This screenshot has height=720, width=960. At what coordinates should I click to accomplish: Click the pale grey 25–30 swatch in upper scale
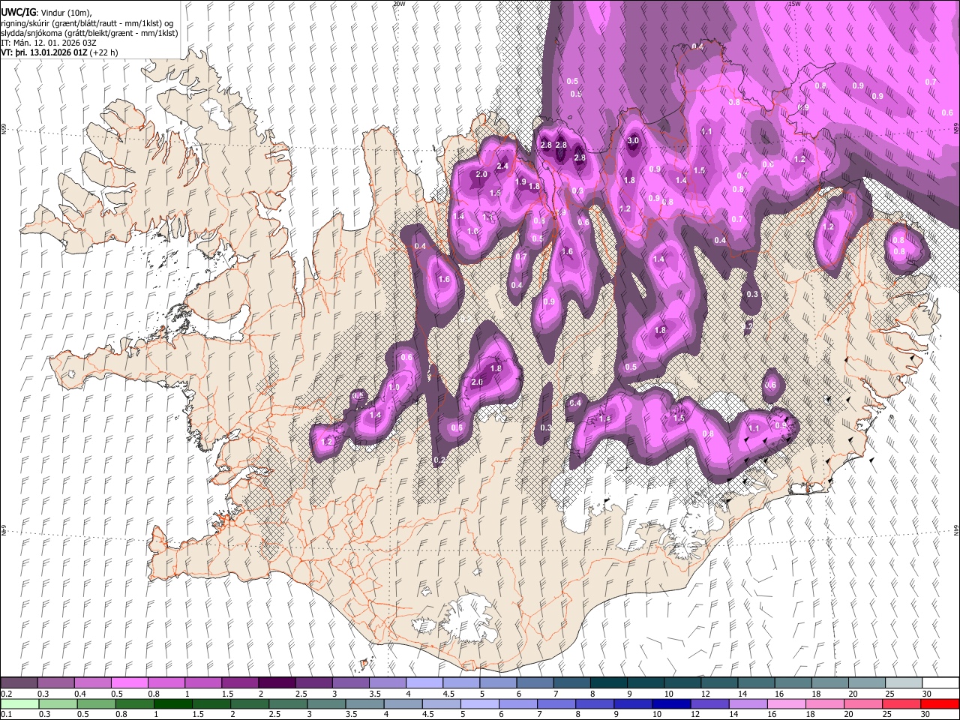(903, 683)
